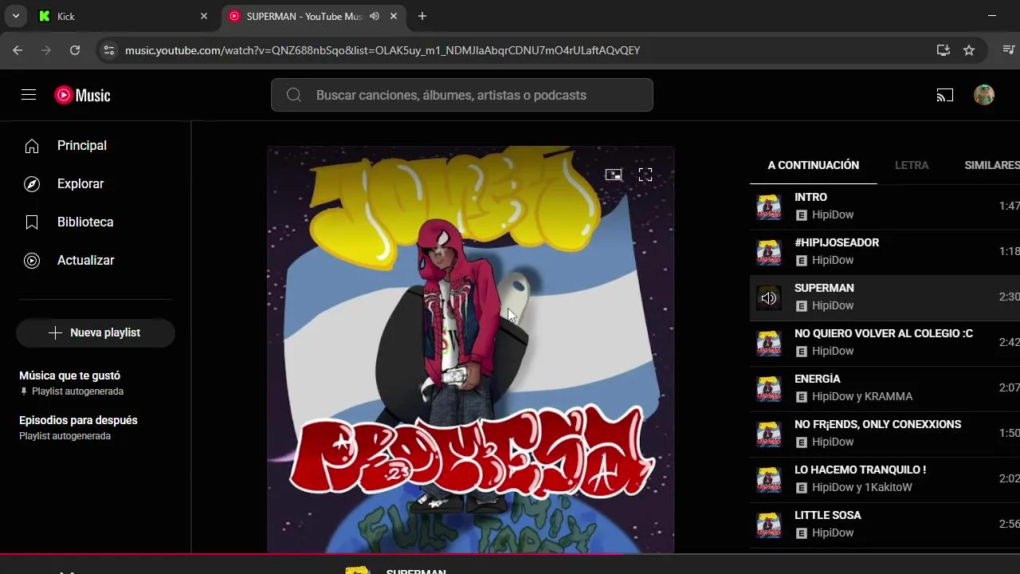The height and width of the screenshot is (574, 1020).
Task: Mute tab via SUPERMAN tab speaker icon
Action: coord(375,16)
